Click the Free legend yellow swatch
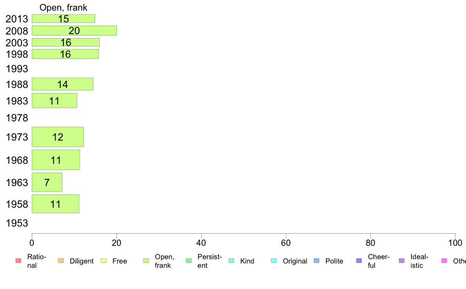 tap(104, 261)
